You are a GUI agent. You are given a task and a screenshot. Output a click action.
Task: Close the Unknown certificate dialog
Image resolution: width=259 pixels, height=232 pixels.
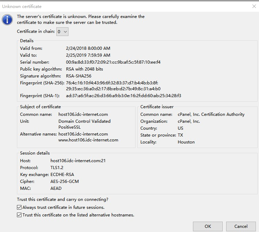point(255,6)
